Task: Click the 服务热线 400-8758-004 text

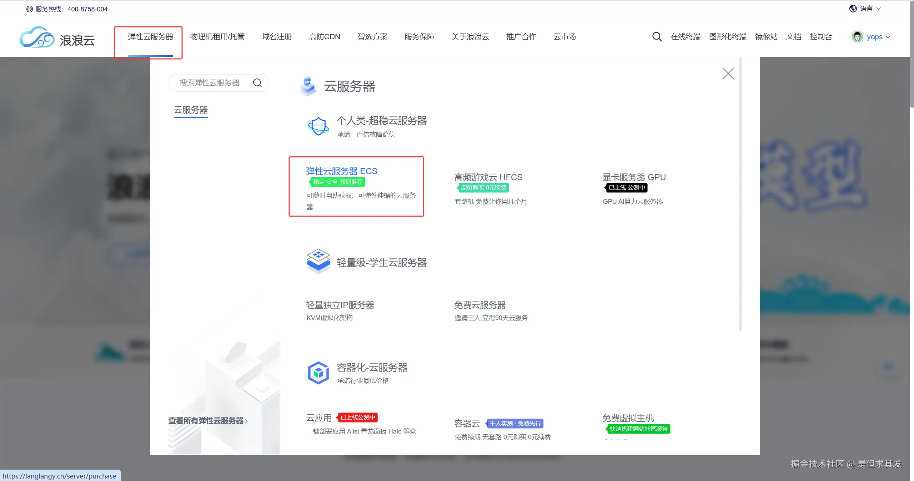Action: [x=71, y=9]
